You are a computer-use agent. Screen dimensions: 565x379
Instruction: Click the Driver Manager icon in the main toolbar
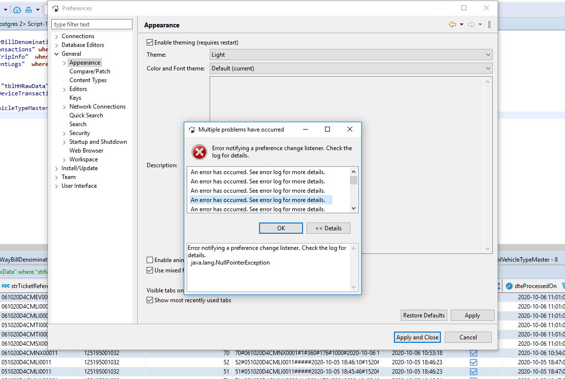pyautogui.click(x=28, y=9)
